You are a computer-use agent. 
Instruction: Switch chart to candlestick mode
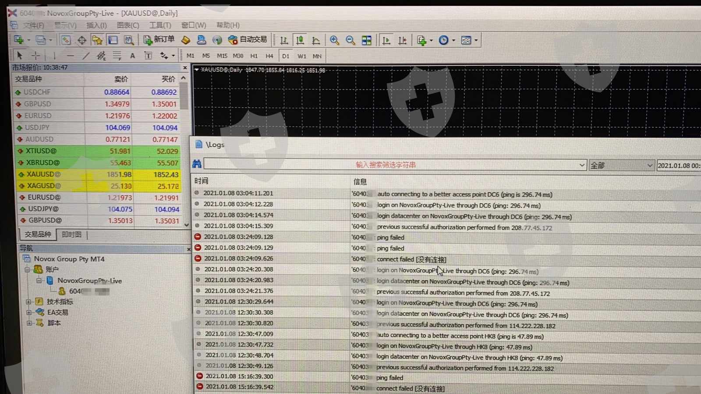tap(300, 40)
